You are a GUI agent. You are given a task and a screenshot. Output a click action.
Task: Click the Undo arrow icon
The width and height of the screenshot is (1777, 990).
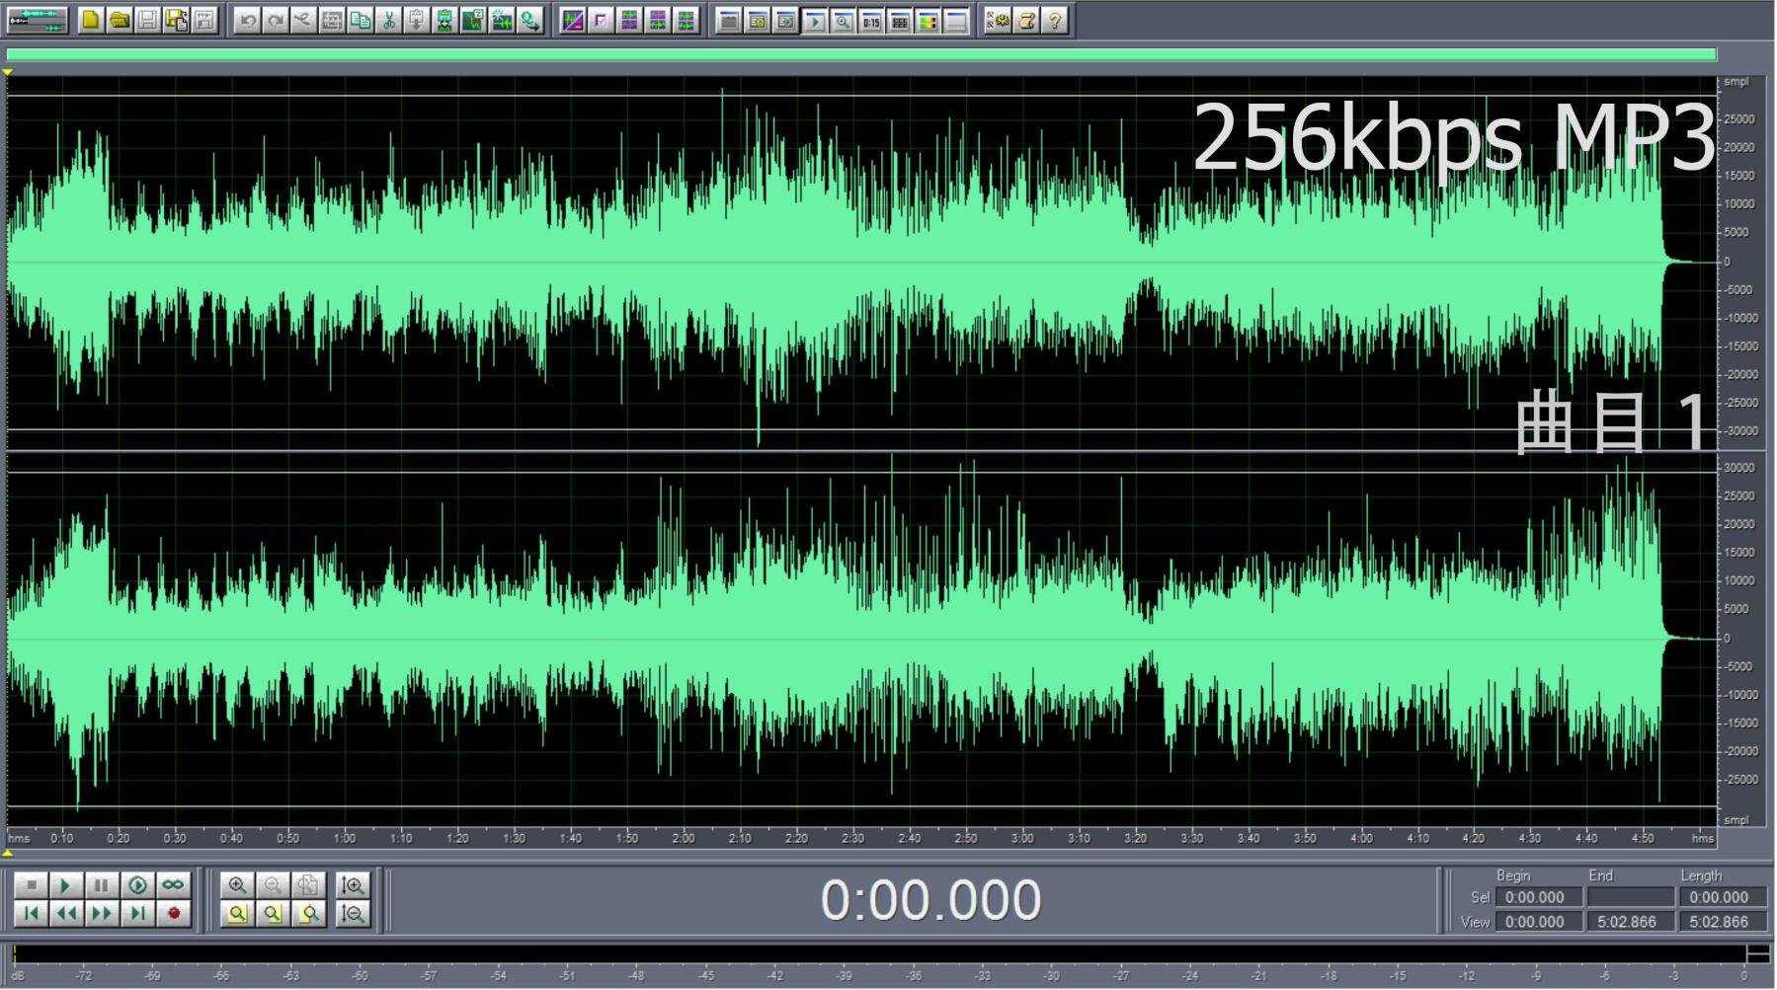tap(247, 20)
